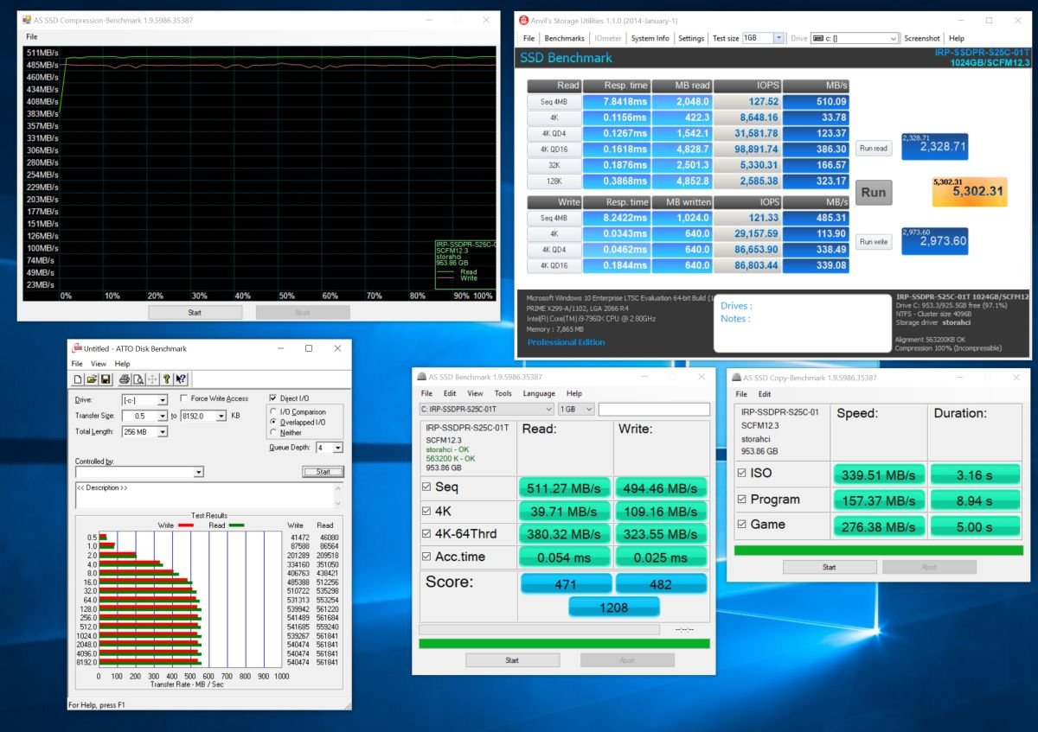Maximize the ATTO Disk Benchmark window
The width and height of the screenshot is (1038, 732).
click(x=309, y=348)
